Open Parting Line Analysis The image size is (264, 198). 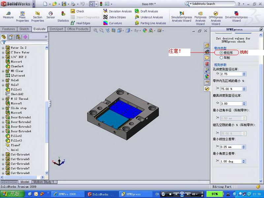tap(150, 23)
